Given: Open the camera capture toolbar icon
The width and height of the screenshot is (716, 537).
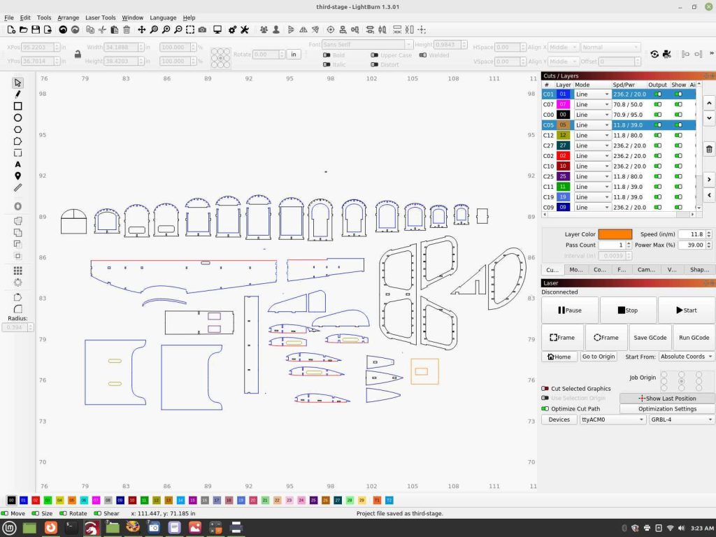Looking at the screenshot, I should tap(202, 30).
